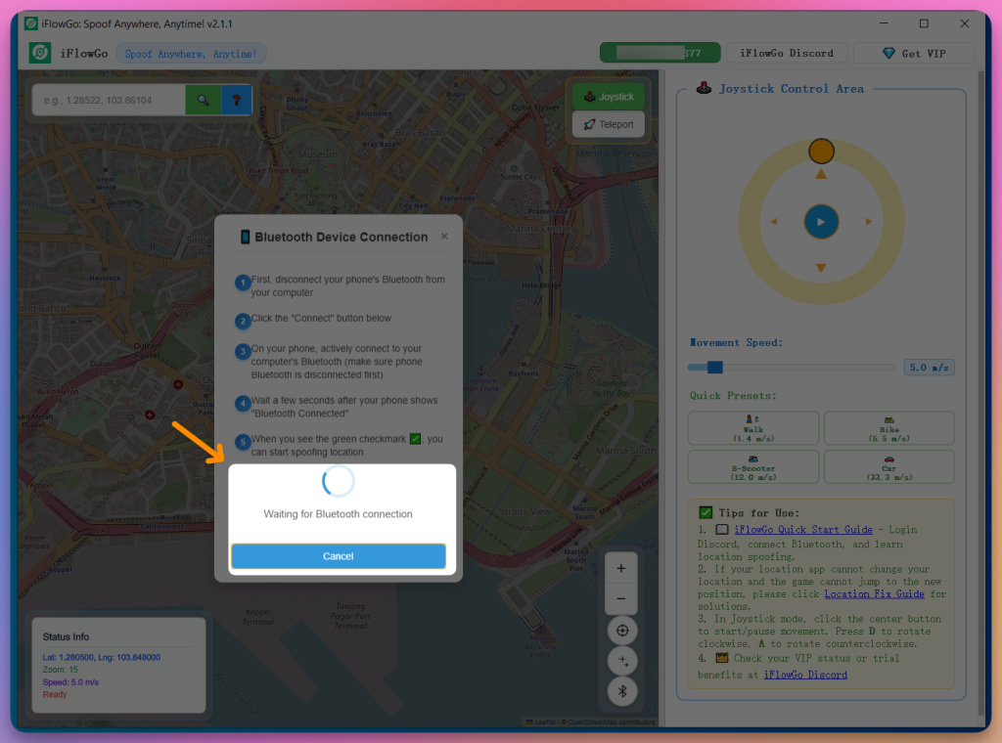Open the iFlowGo Discord link in tips
The width and height of the screenshot is (1002, 743).
[805, 675]
